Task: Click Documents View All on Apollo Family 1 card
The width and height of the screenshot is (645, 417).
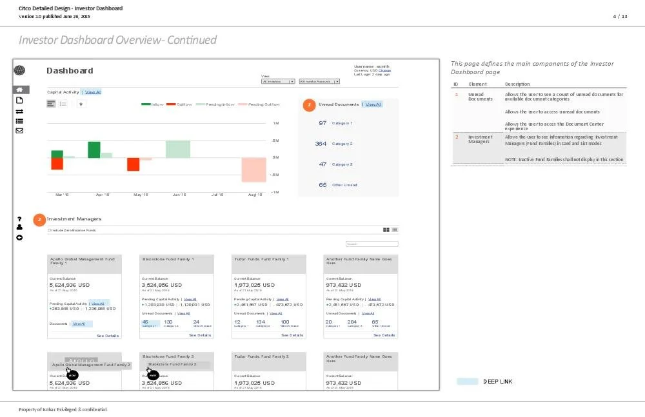Action: tap(79, 324)
